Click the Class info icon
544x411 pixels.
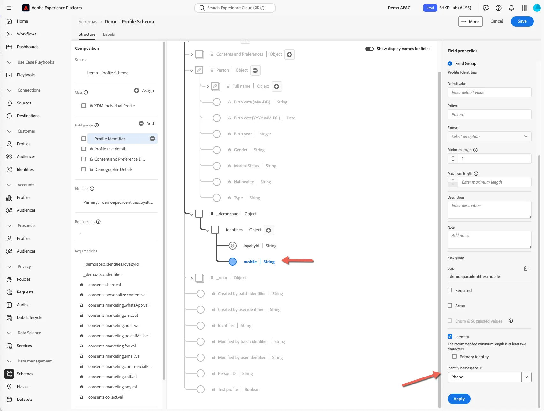(86, 92)
